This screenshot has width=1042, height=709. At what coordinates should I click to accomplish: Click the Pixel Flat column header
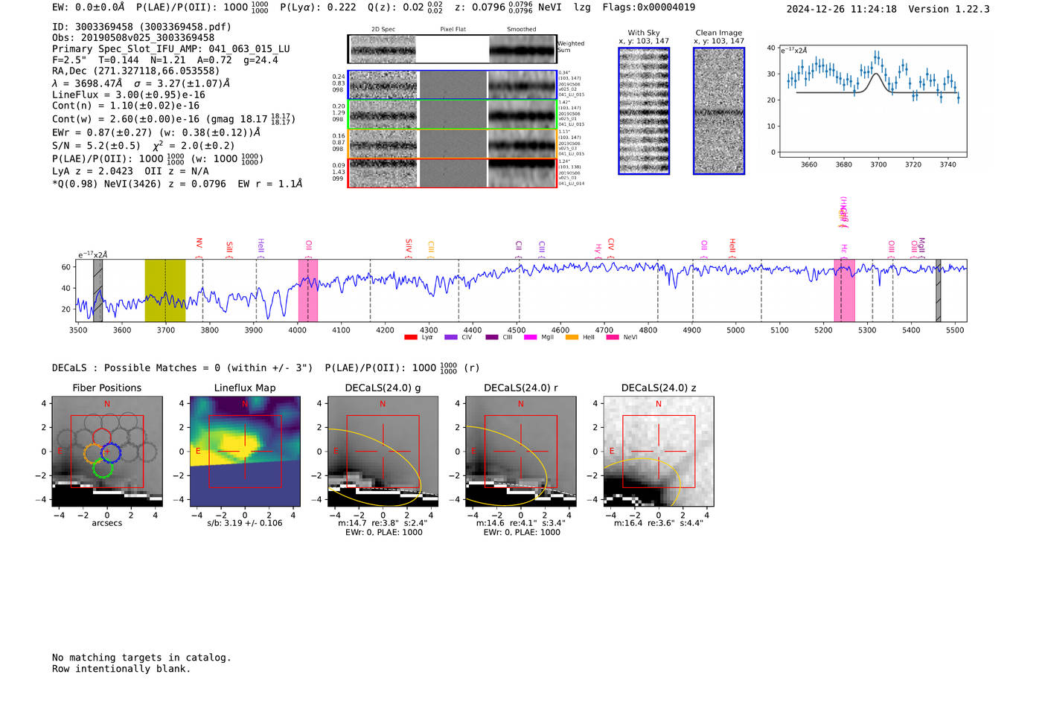click(x=453, y=29)
